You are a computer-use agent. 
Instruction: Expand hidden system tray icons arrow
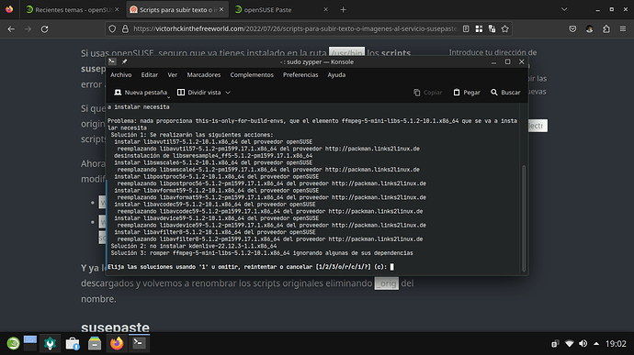click(596, 344)
